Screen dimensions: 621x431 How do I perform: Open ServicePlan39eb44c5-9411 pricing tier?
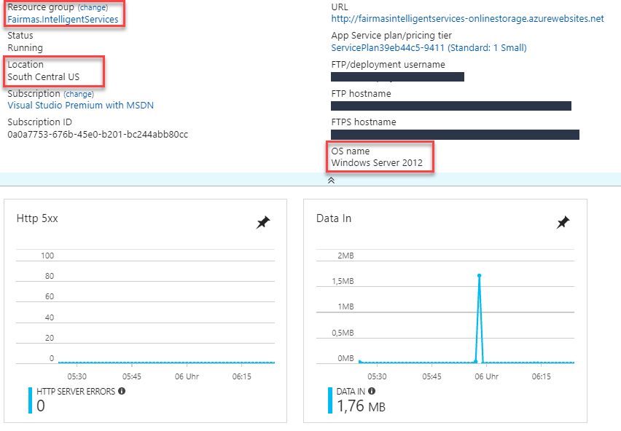429,48
